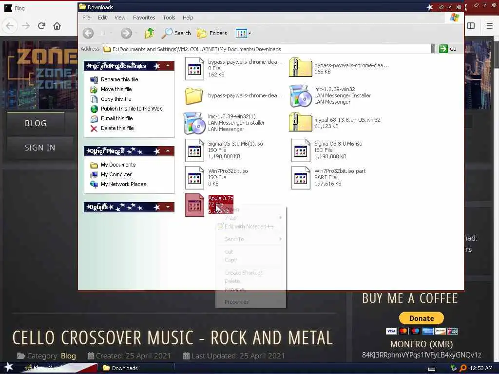Choose Properties in the context menu
This screenshot has height=374, width=499.
tap(250, 302)
